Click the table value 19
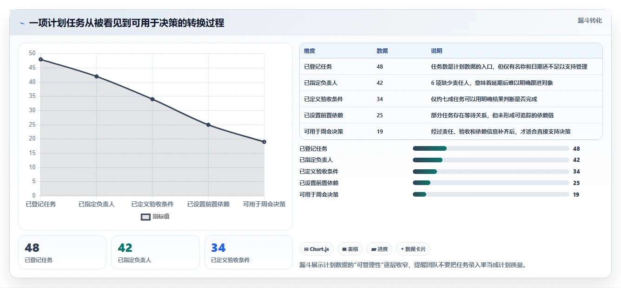 tap(380, 132)
